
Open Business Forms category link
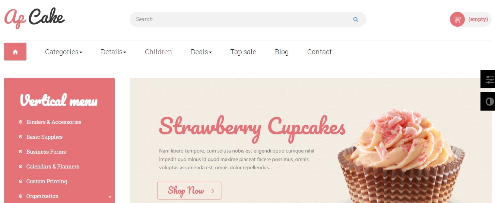[x=46, y=152]
